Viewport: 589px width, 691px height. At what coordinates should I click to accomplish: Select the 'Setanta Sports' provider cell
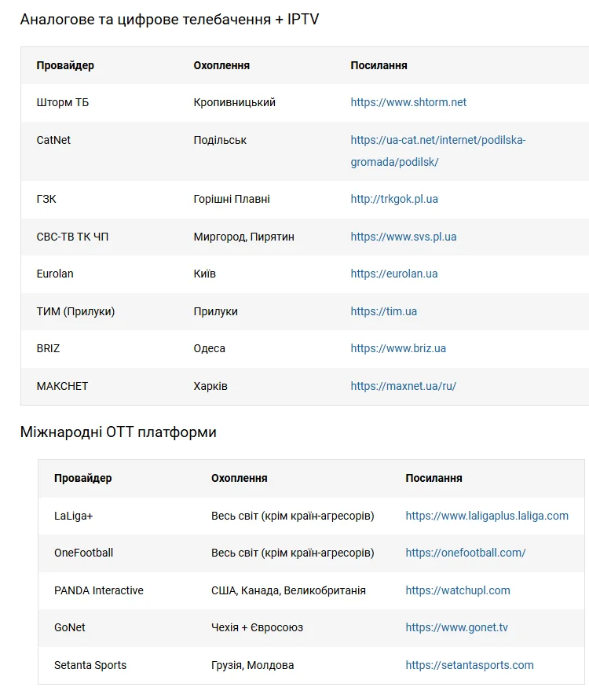pos(90,665)
